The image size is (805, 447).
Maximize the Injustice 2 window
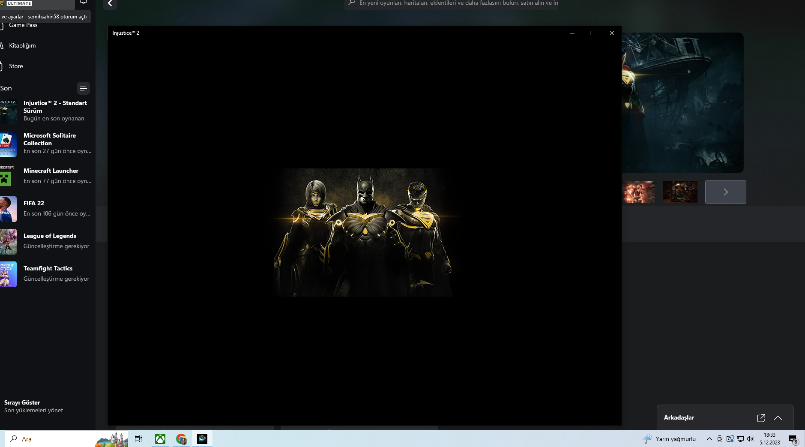(x=592, y=33)
